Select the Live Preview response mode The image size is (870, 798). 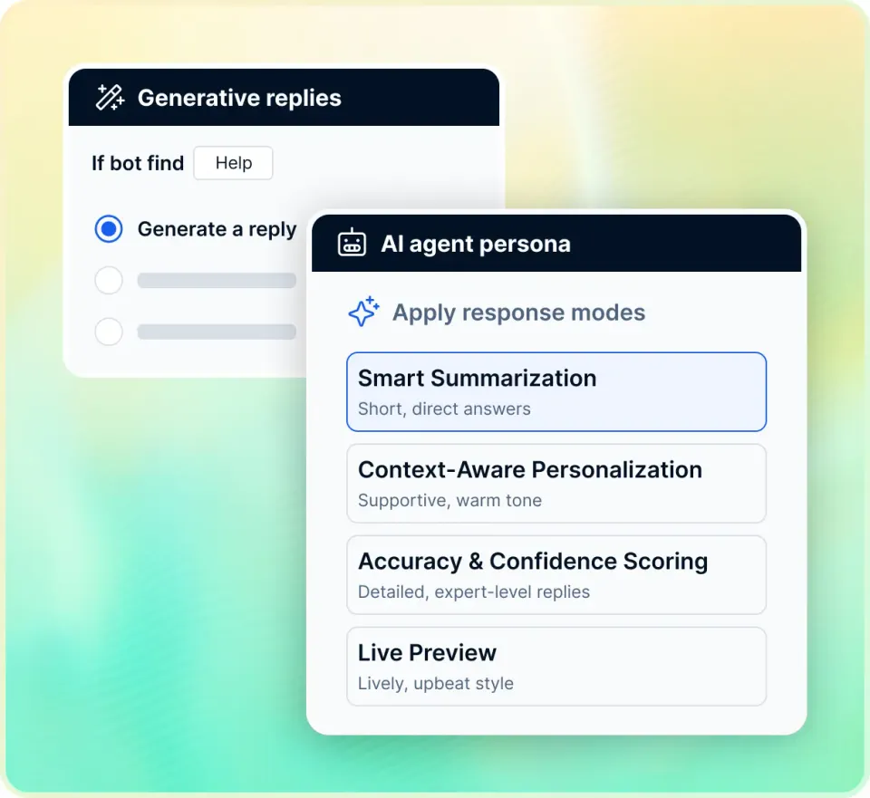[556, 666]
